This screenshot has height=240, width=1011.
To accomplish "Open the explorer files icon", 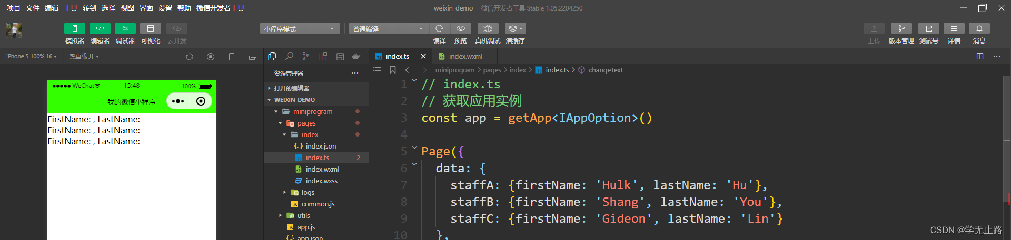I will pyautogui.click(x=272, y=56).
